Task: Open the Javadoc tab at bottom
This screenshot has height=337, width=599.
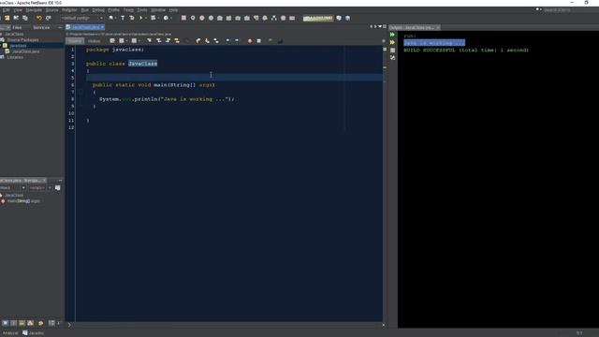Action: [x=34, y=333]
